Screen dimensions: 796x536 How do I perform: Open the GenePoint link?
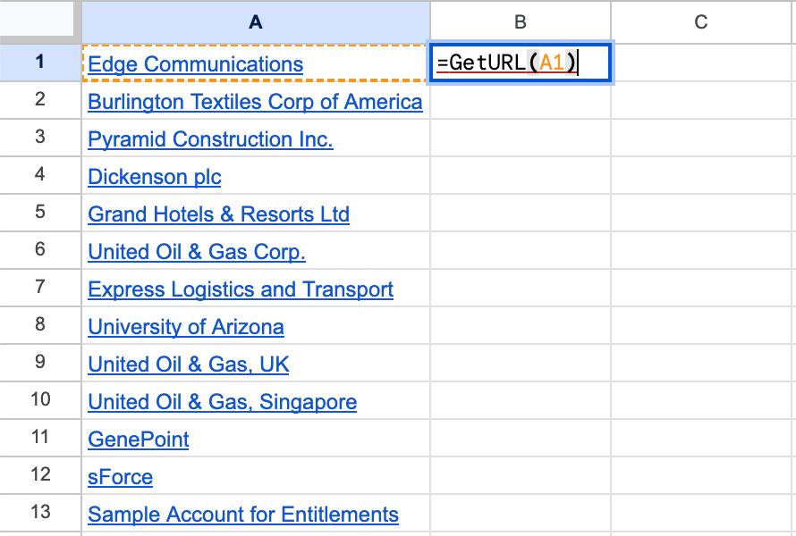pos(139,440)
